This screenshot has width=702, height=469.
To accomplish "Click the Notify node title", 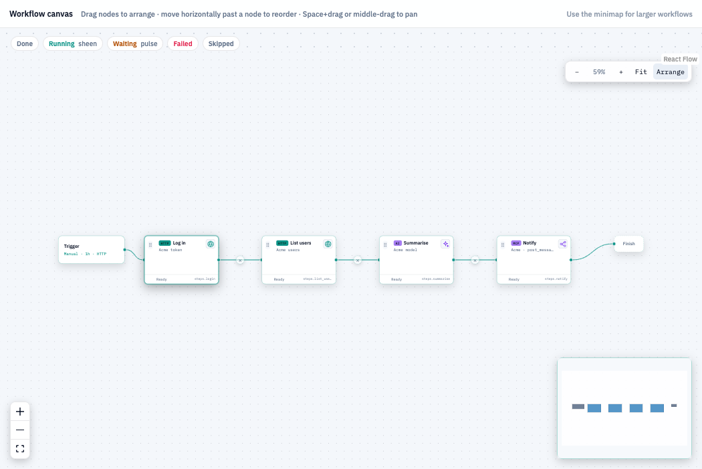I will tap(530, 243).
